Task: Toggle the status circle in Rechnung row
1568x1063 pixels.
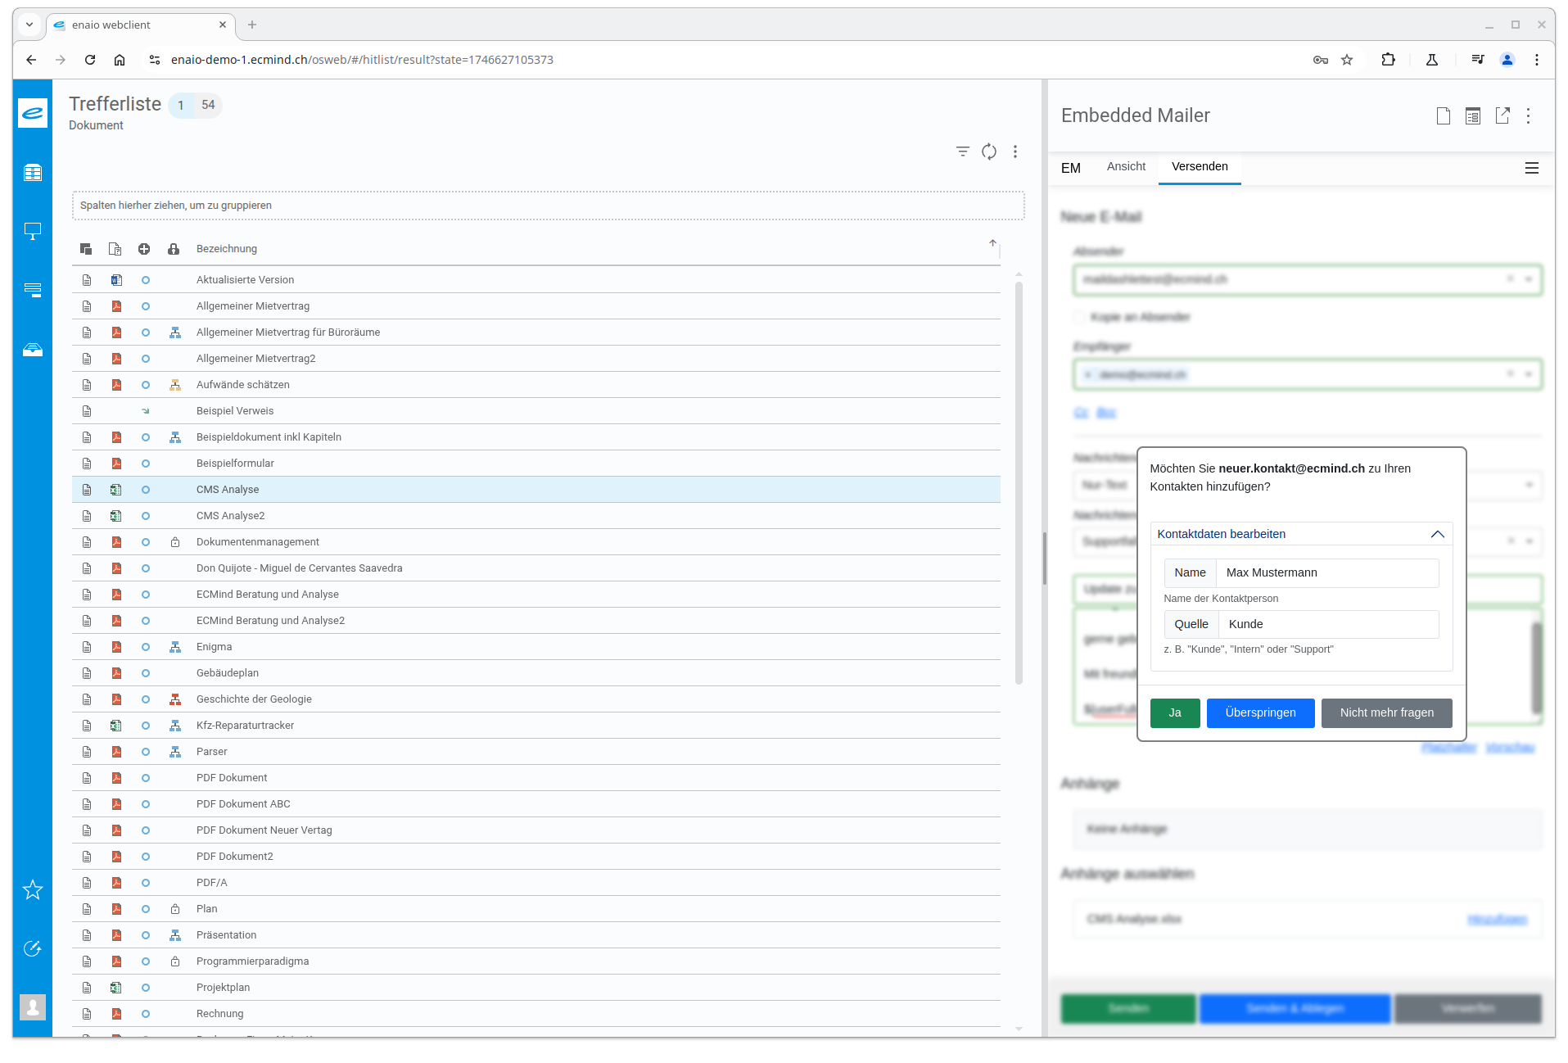Action: point(146,1014)
